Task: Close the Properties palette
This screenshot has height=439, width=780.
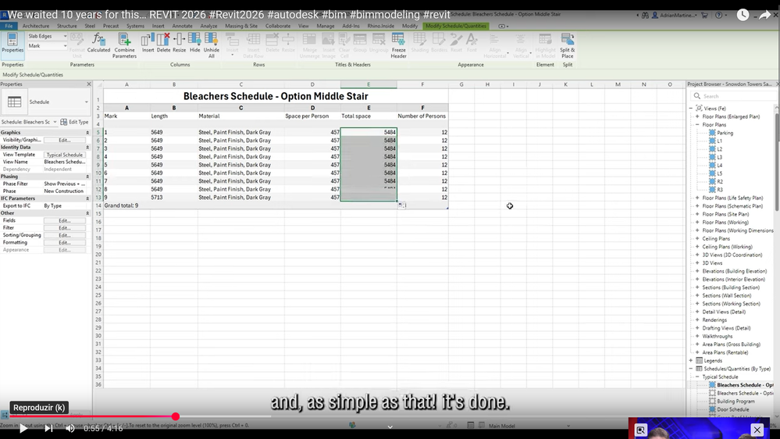Action: (x=89, y=84)
